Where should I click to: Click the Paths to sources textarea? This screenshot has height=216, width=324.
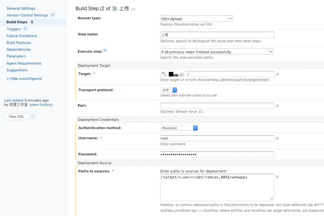tap(217, 187)
